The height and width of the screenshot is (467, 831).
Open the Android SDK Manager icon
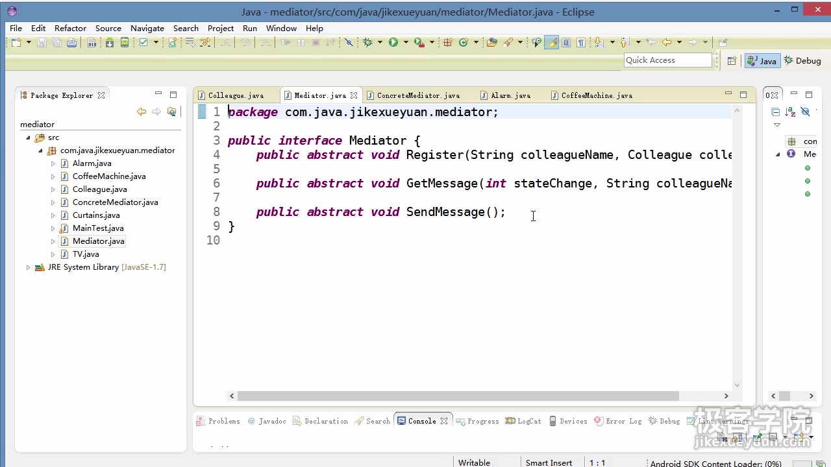click(109, 42)
